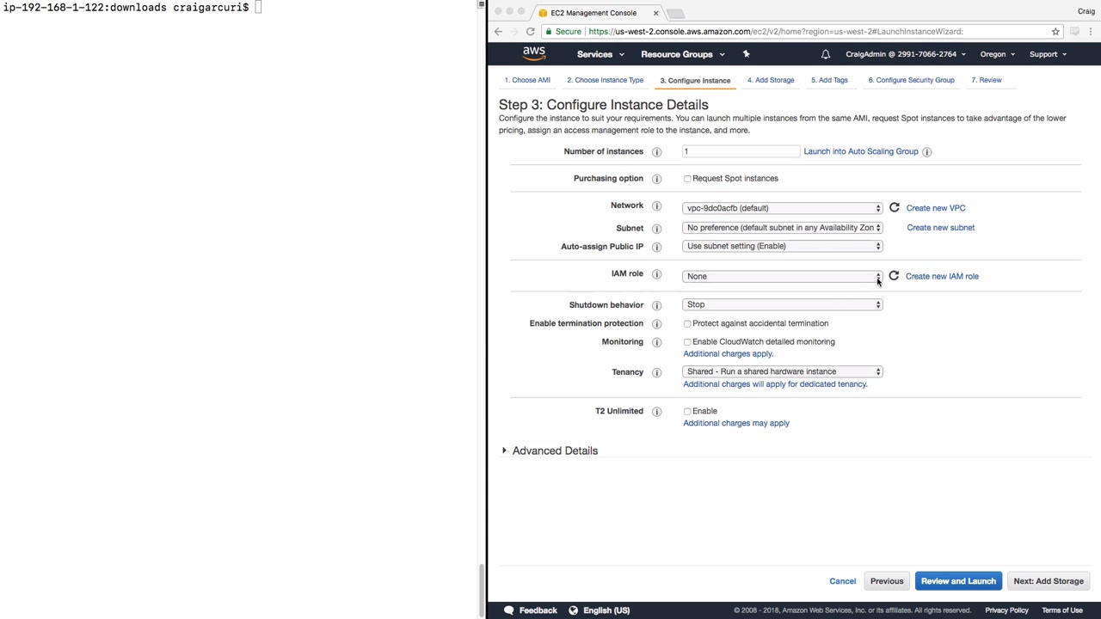Go to step 5 Add Tags
Screen dimensions: 1101x619
pos(829,80)
